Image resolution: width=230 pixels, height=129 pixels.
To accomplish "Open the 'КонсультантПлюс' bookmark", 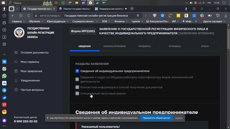I will tap(157, 21).
